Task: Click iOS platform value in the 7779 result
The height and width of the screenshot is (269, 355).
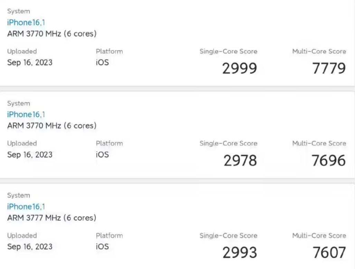Action: 102,62
